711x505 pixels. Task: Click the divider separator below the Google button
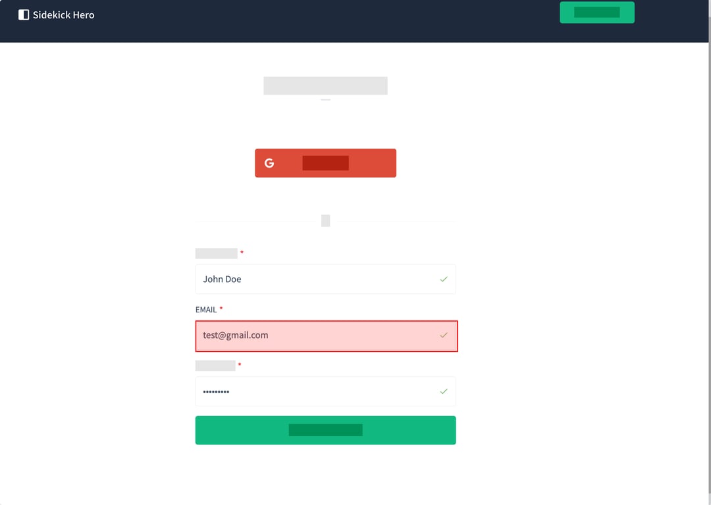point(325,221)
